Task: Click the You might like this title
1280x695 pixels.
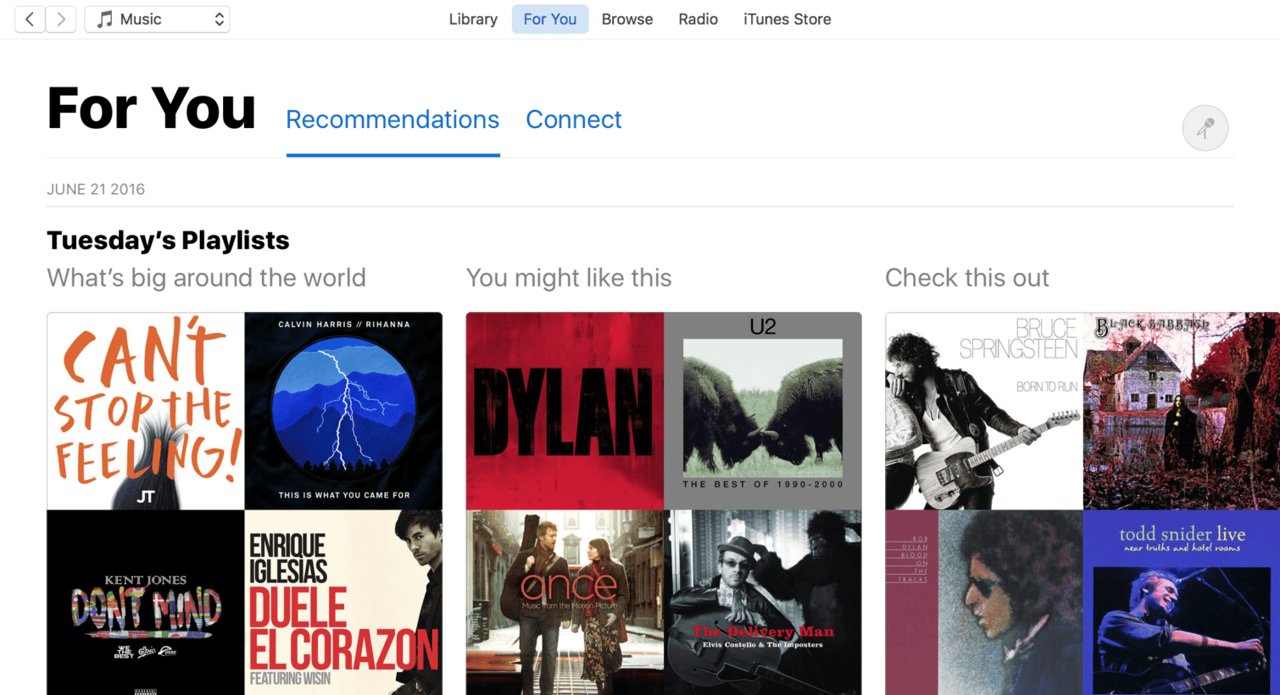Action: [569, 278]
